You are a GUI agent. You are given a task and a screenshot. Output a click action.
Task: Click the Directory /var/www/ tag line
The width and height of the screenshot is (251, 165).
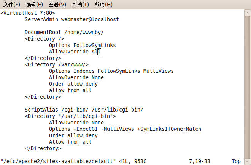click(57, 65)
